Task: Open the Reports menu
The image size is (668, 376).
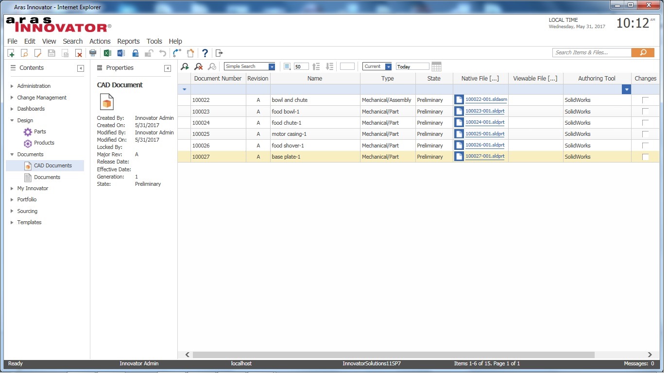Action: tap(128, 41)
